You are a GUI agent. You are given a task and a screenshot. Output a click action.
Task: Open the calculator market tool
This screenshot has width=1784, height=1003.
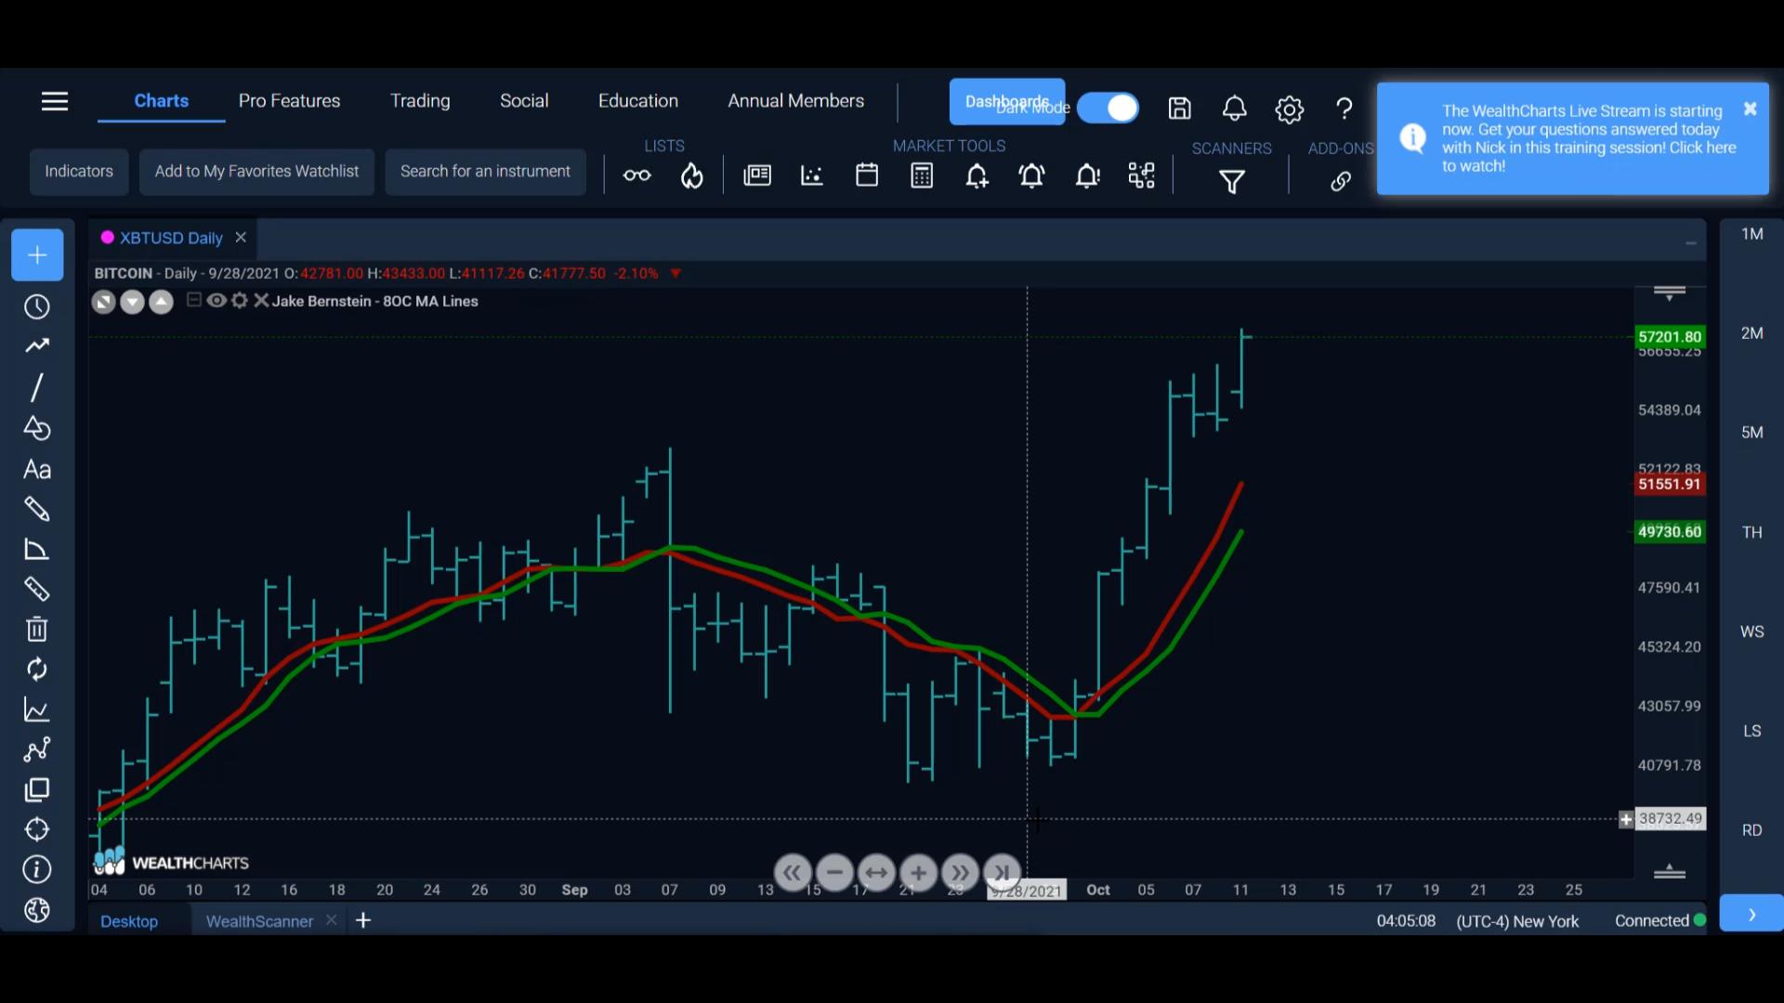922,176
